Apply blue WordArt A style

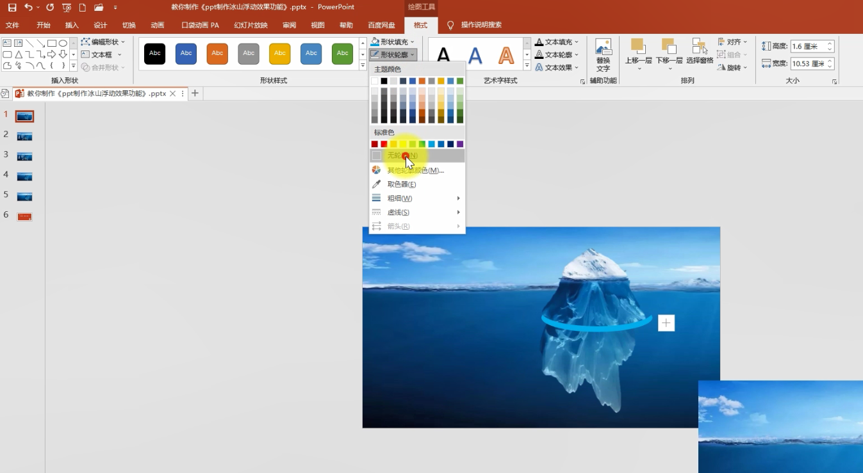click(x=475, y=56)
